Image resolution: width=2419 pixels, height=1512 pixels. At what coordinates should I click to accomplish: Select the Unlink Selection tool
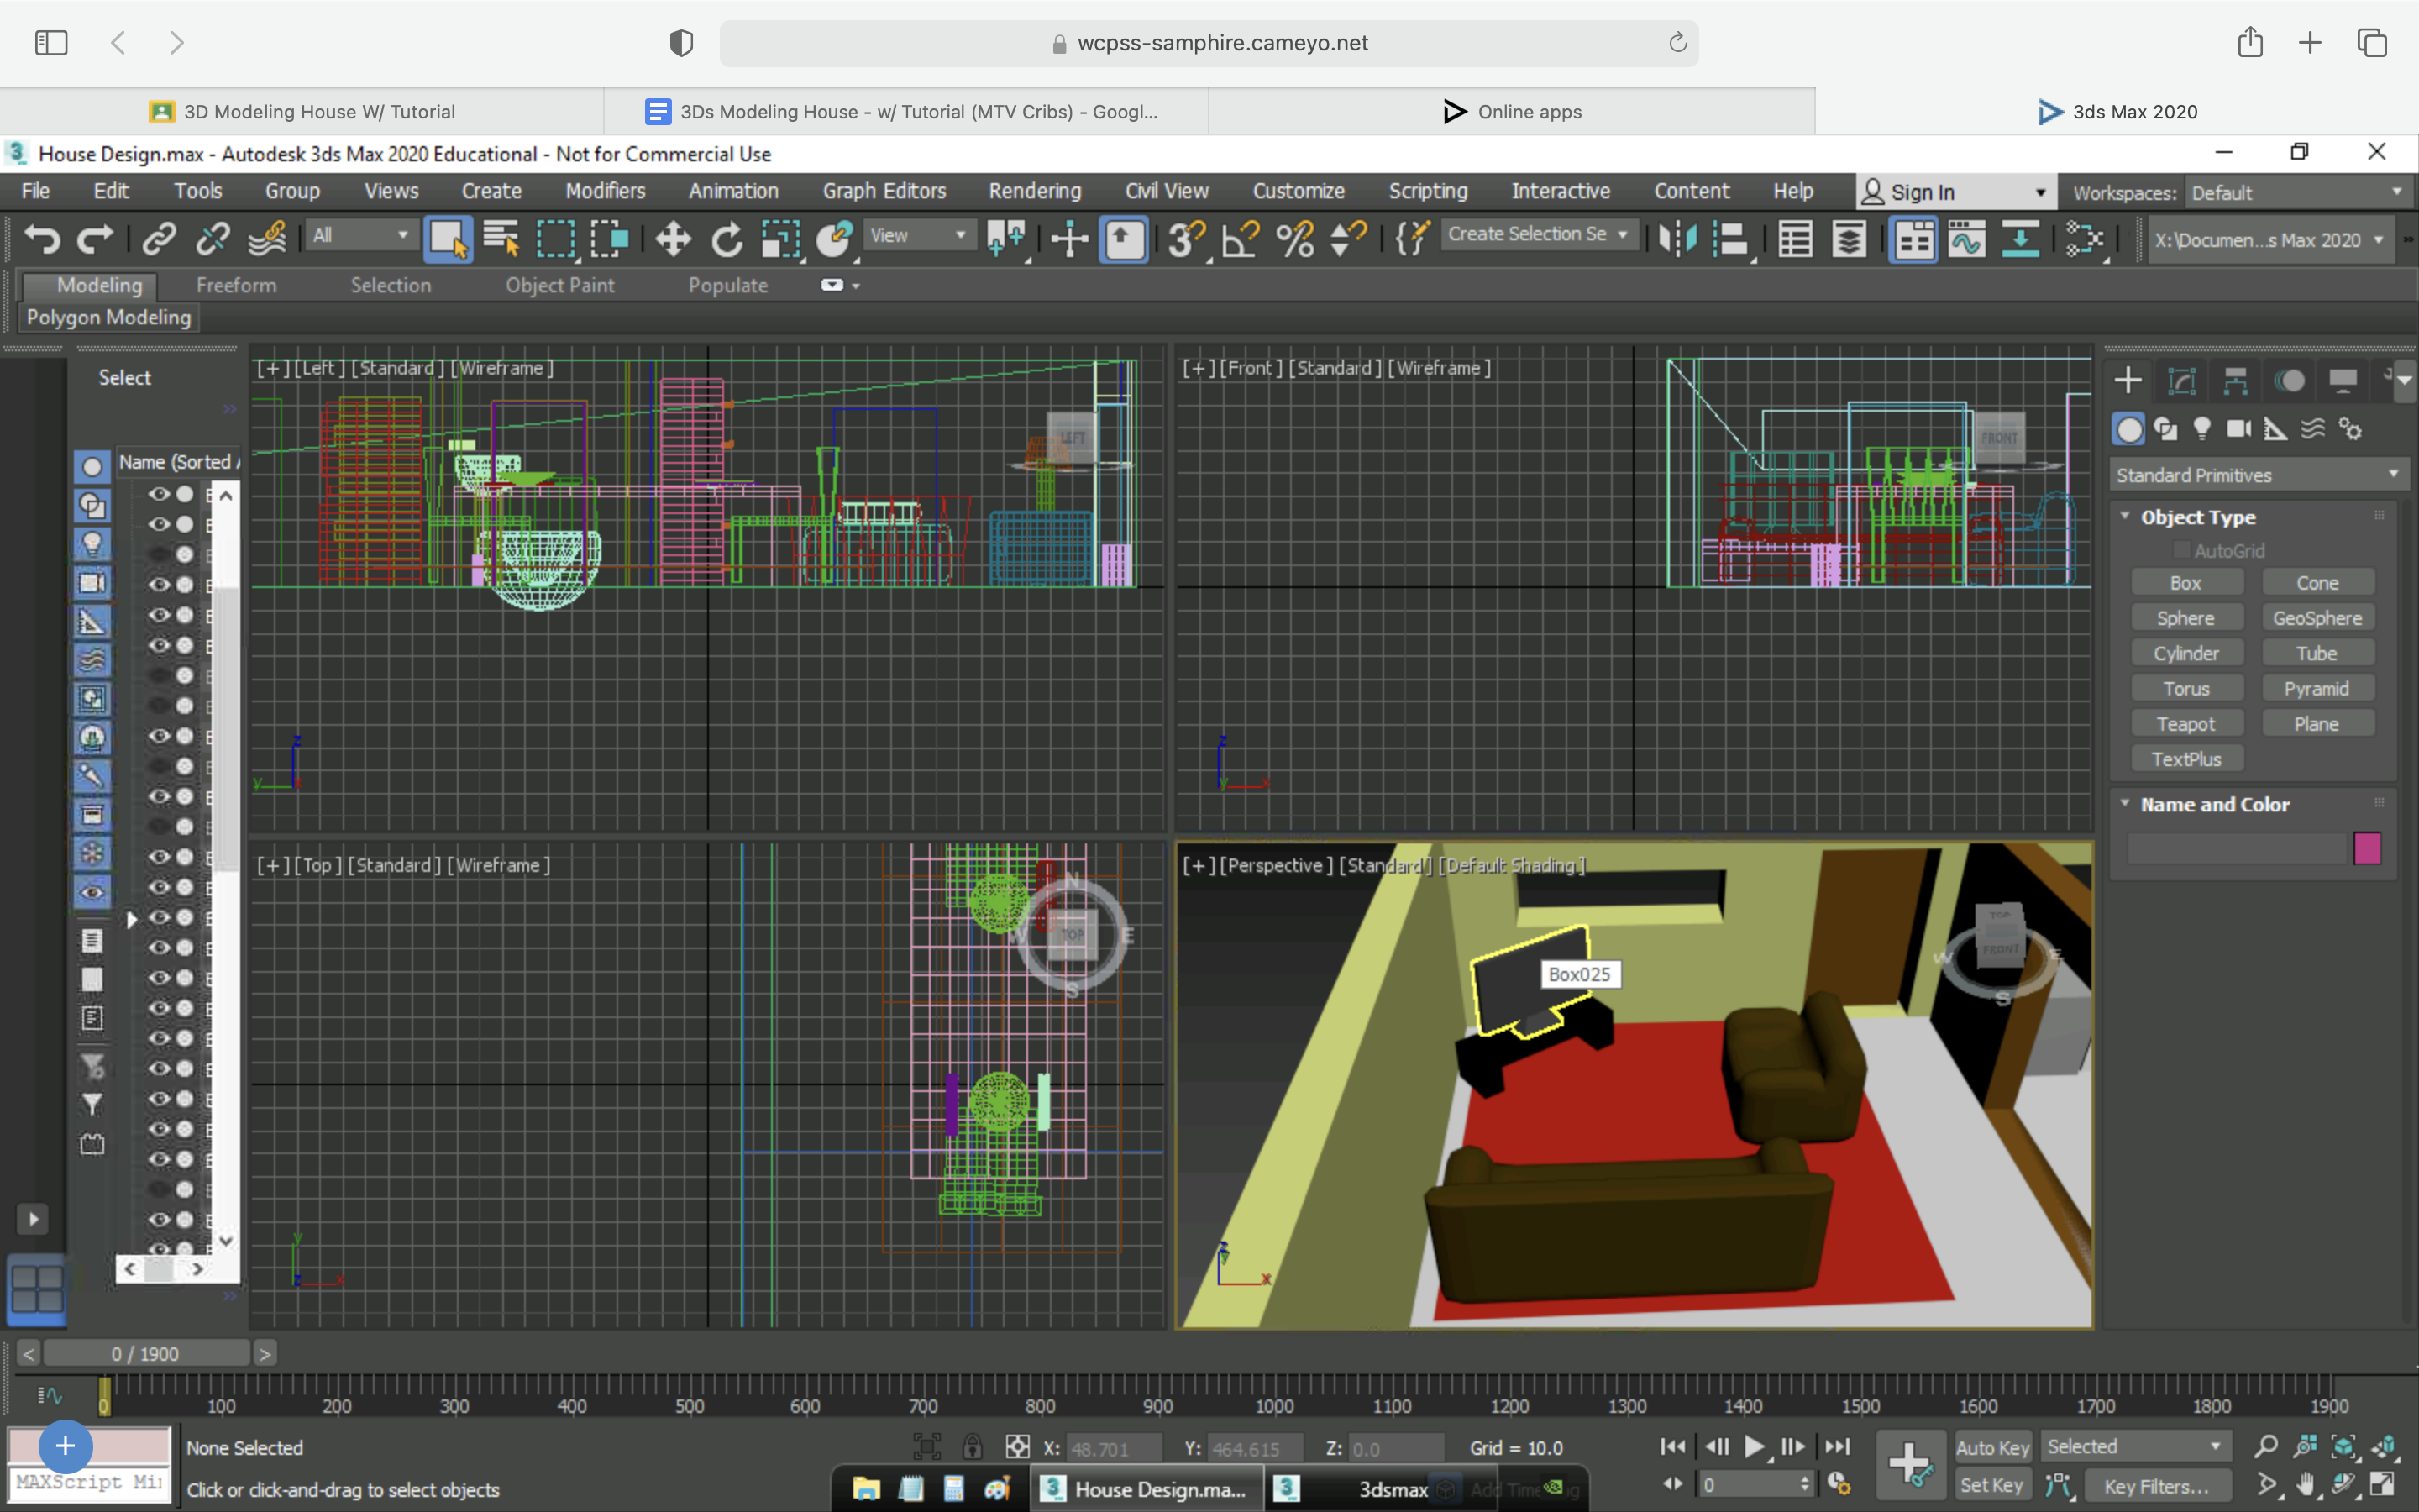point(212,239)
